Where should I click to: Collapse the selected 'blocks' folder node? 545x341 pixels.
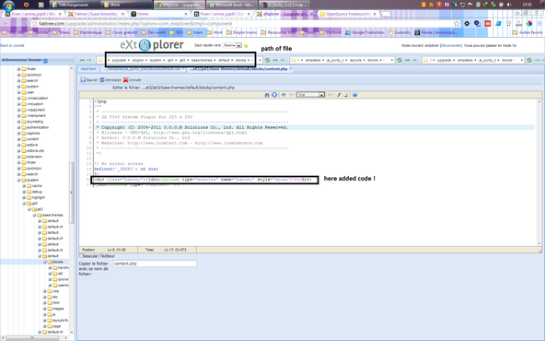pyautogui.click(x=44, y=262)
